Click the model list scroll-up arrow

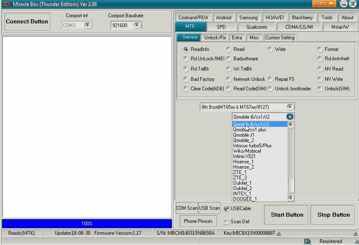[x=291, y=125]
